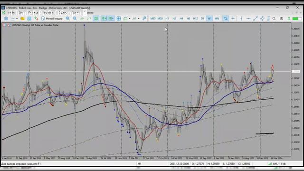Screen dimensions: 304x171
Task: Expand the new chart dropdown arrow
Action: pyautogui.click(x=17, y=19)
